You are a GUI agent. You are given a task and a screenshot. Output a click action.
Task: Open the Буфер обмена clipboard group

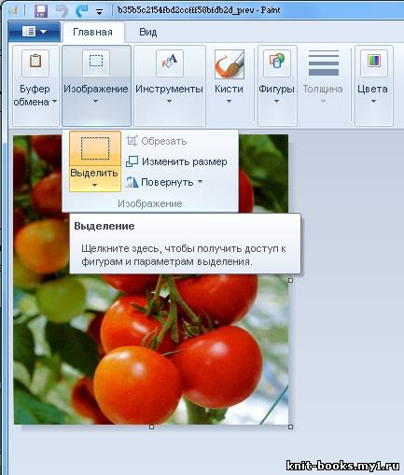coord(35,86)
